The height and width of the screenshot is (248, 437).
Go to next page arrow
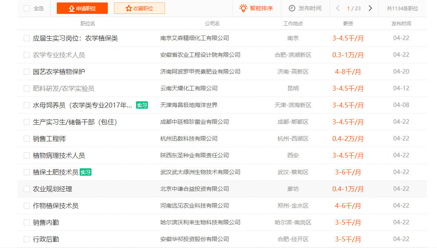pos(370,8)
